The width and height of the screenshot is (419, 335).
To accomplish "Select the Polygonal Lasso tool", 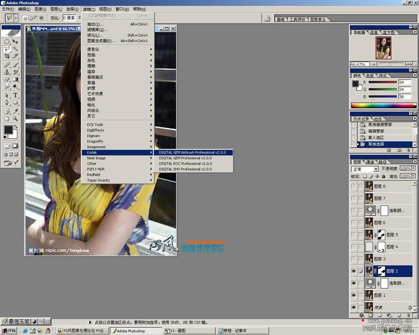I will (7, 49).
